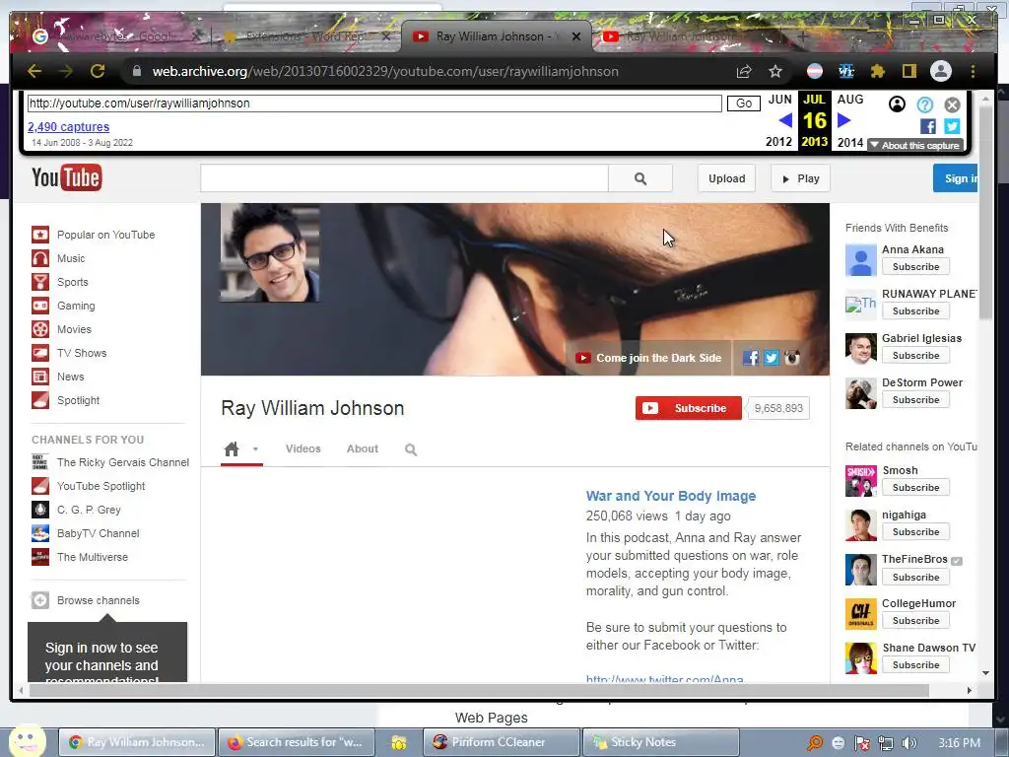The width and height of the screenshot is (1009, 757).
Task: Open Chrome three-dot menu
Action: coord(973,71)
